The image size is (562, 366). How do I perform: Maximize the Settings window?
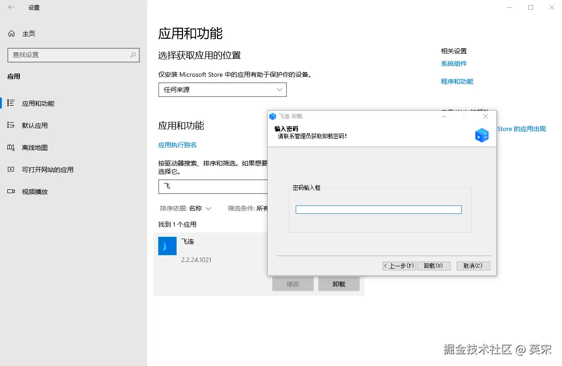tap(531, 7)
